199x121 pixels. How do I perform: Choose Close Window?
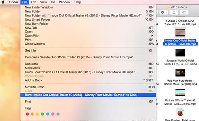(88, 44)
